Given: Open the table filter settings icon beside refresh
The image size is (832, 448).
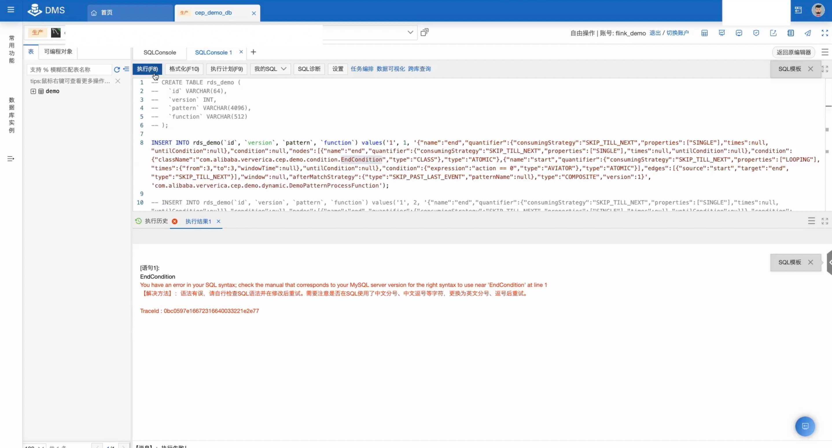Looking at the screenshot, I should tap(126, 70).
